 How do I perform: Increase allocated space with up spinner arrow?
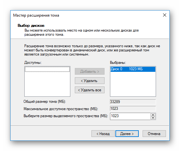point(153,115)
